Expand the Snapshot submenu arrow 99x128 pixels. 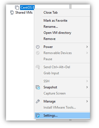[x=87, y=87]
